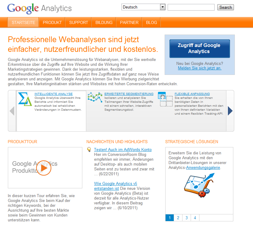Open INTELLIGENTE ANALYSE link

click(54, 94)
